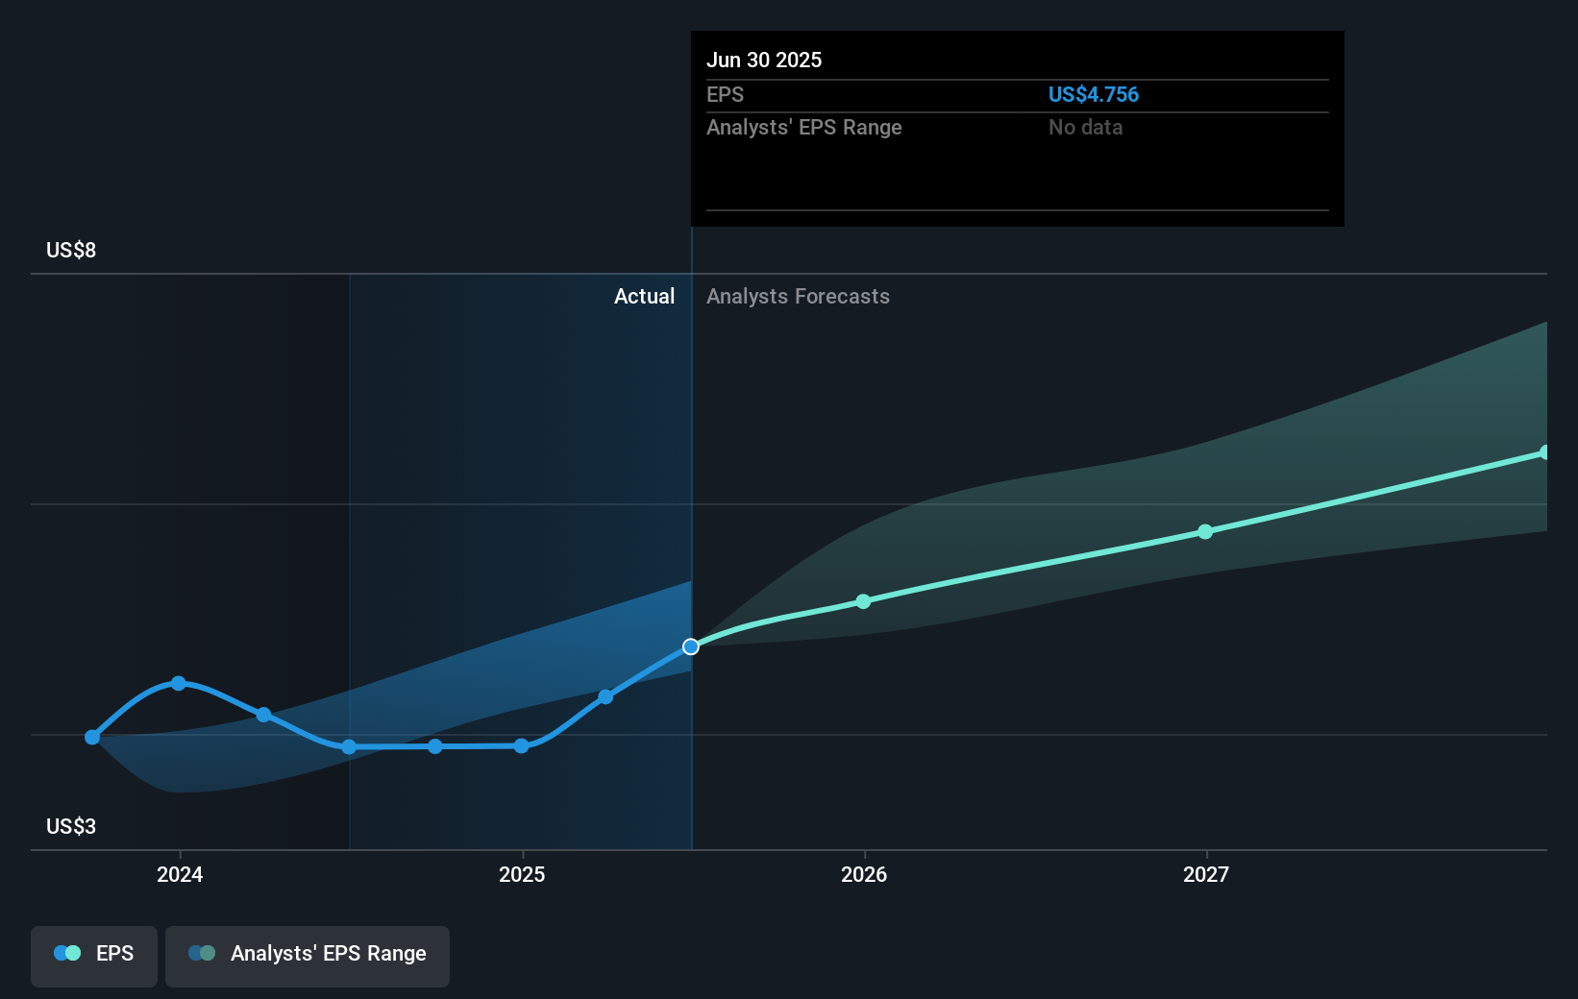Select the Analysts Forecasts section label
1578x999 pixels.
tap(797, 296)
